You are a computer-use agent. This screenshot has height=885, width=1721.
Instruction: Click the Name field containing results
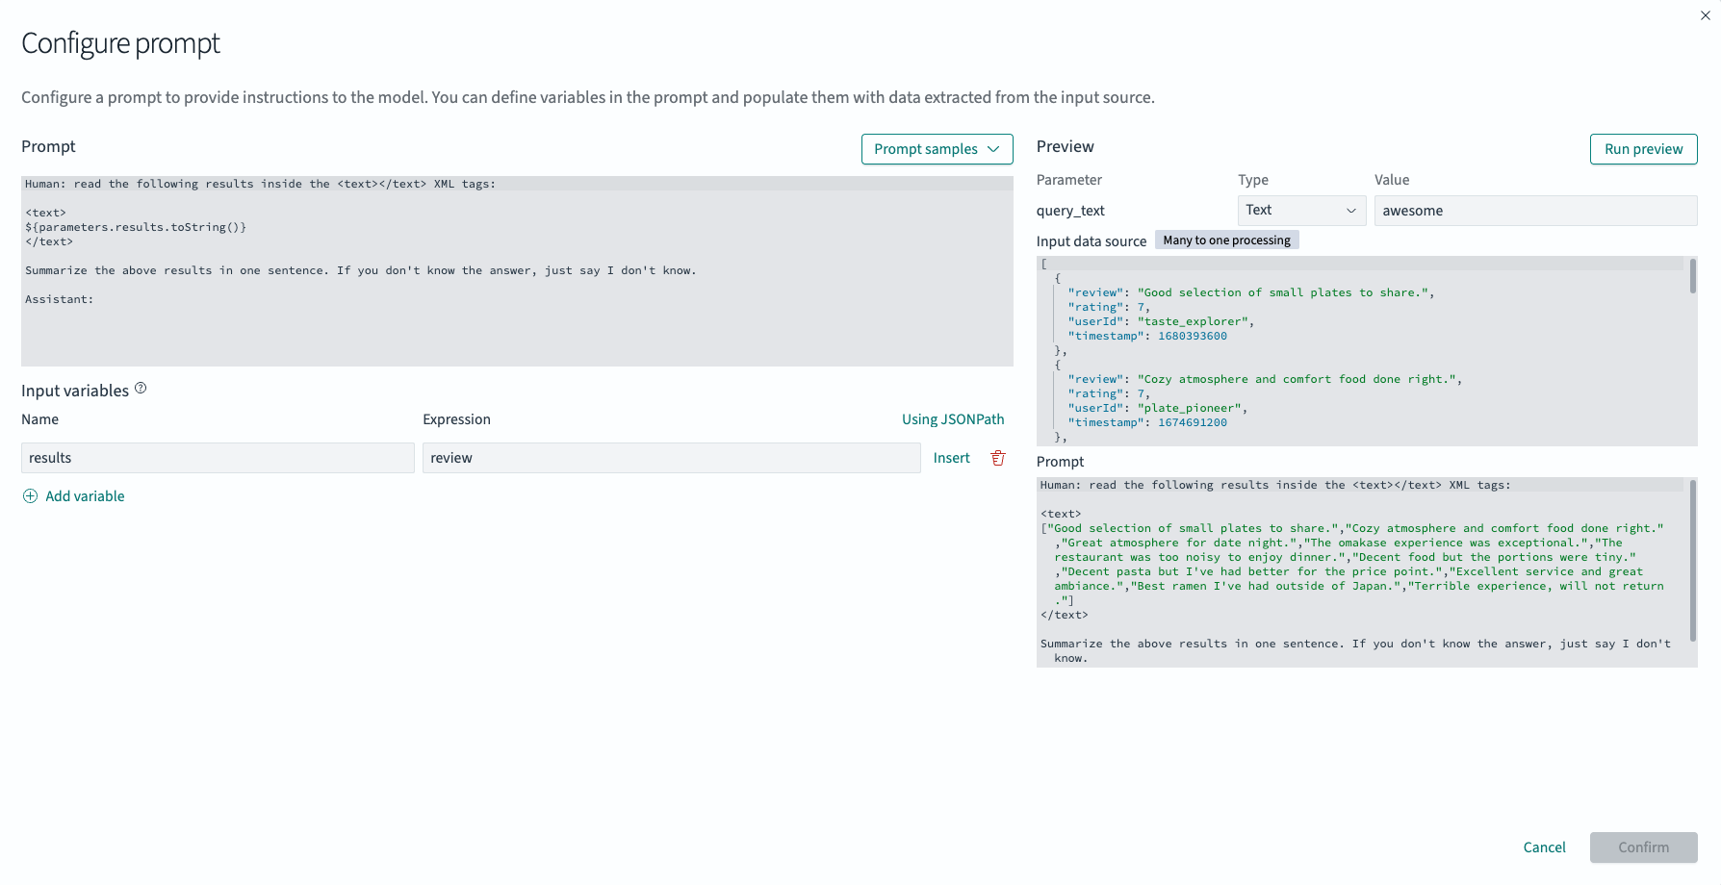217,458
